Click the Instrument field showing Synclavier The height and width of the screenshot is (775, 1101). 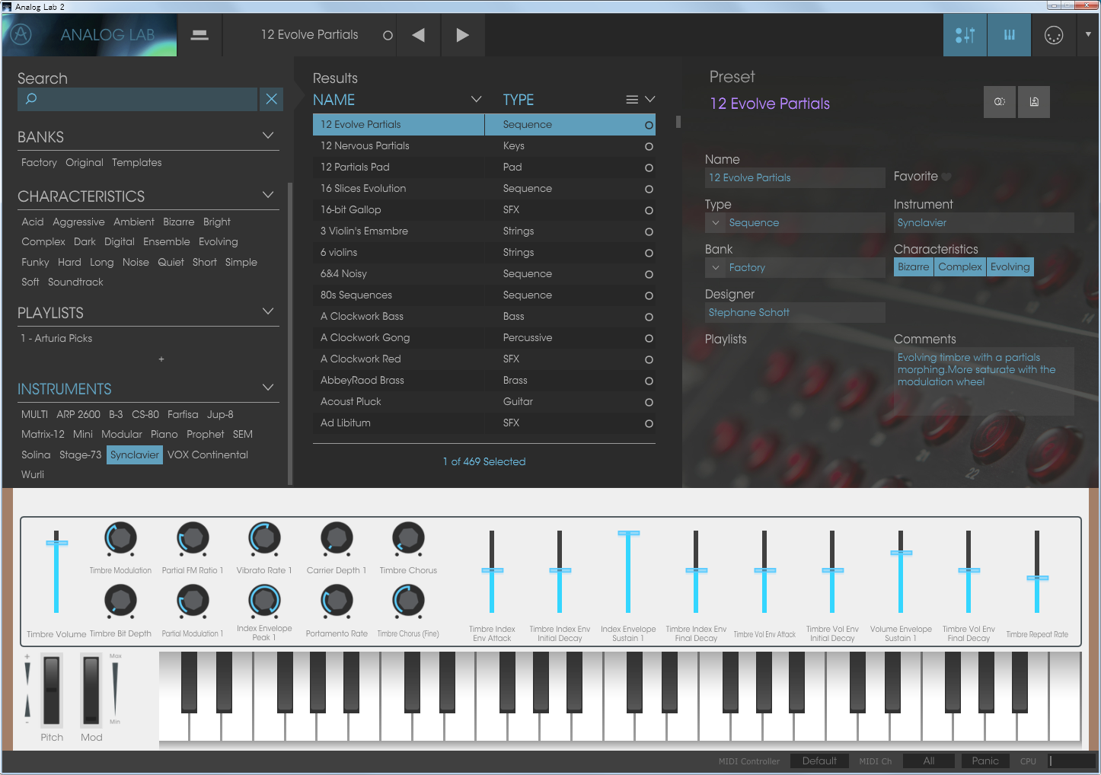984,222
